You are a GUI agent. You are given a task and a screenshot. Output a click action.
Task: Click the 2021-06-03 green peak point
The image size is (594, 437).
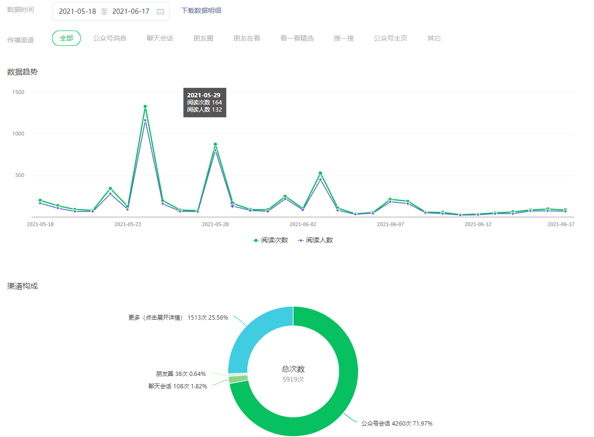320,173
